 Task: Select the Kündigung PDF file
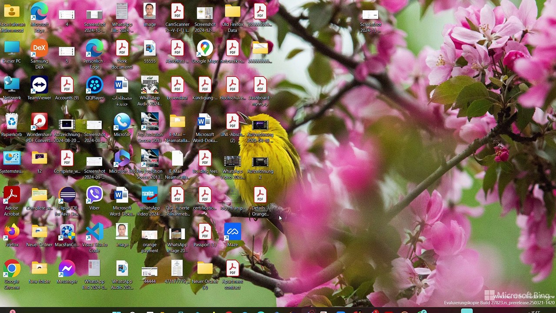tap(205, 88)
